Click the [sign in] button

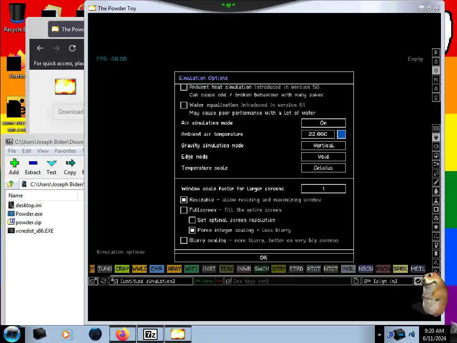tap(387, 281)
